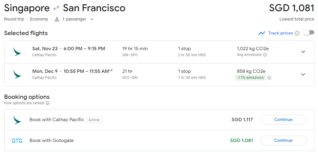
Task: Continue booking with Gotogate
Action: click(x=283, y=141)
